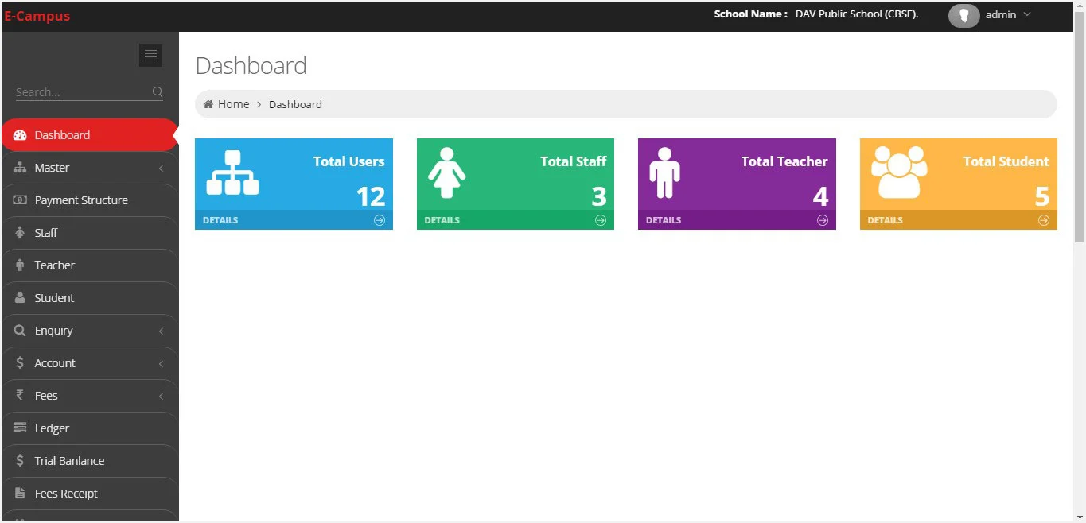Click the 'Dashboard' breadcrumb text
The height and width of the screenshot is (523, 1086).
295,104
